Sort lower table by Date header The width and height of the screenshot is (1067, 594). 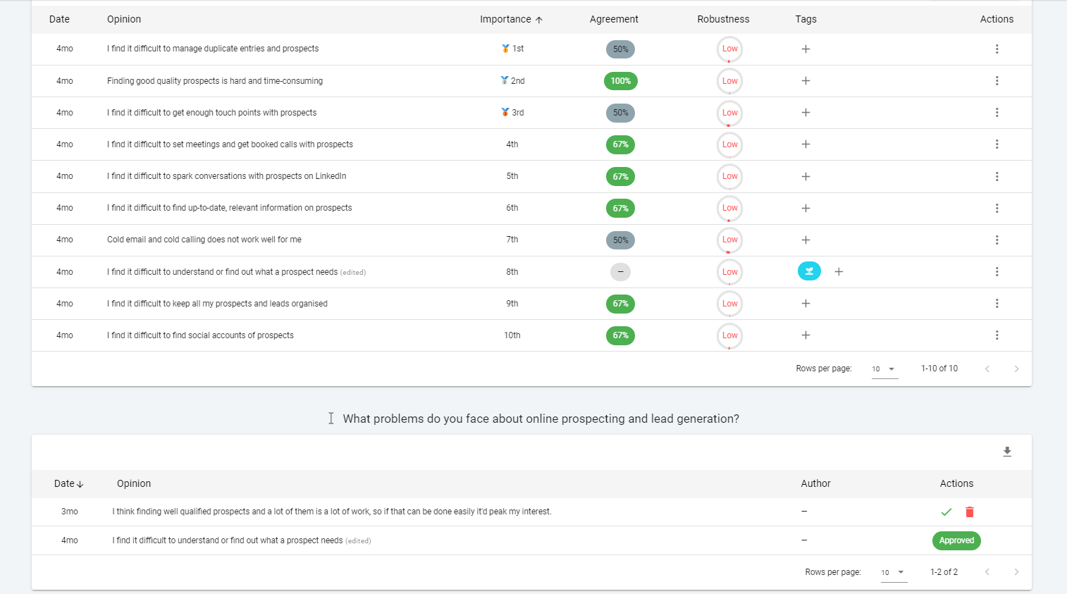coord(68,483)
